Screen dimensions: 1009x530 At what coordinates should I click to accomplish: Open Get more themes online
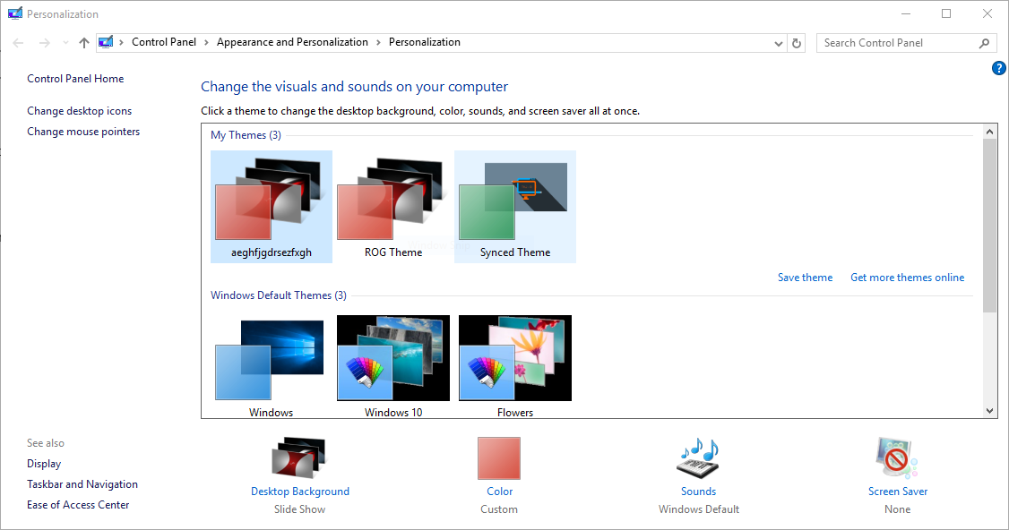click(908, 278)
